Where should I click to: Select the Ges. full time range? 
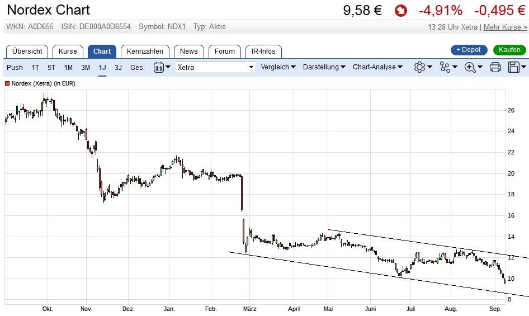(x=138, y=68)
